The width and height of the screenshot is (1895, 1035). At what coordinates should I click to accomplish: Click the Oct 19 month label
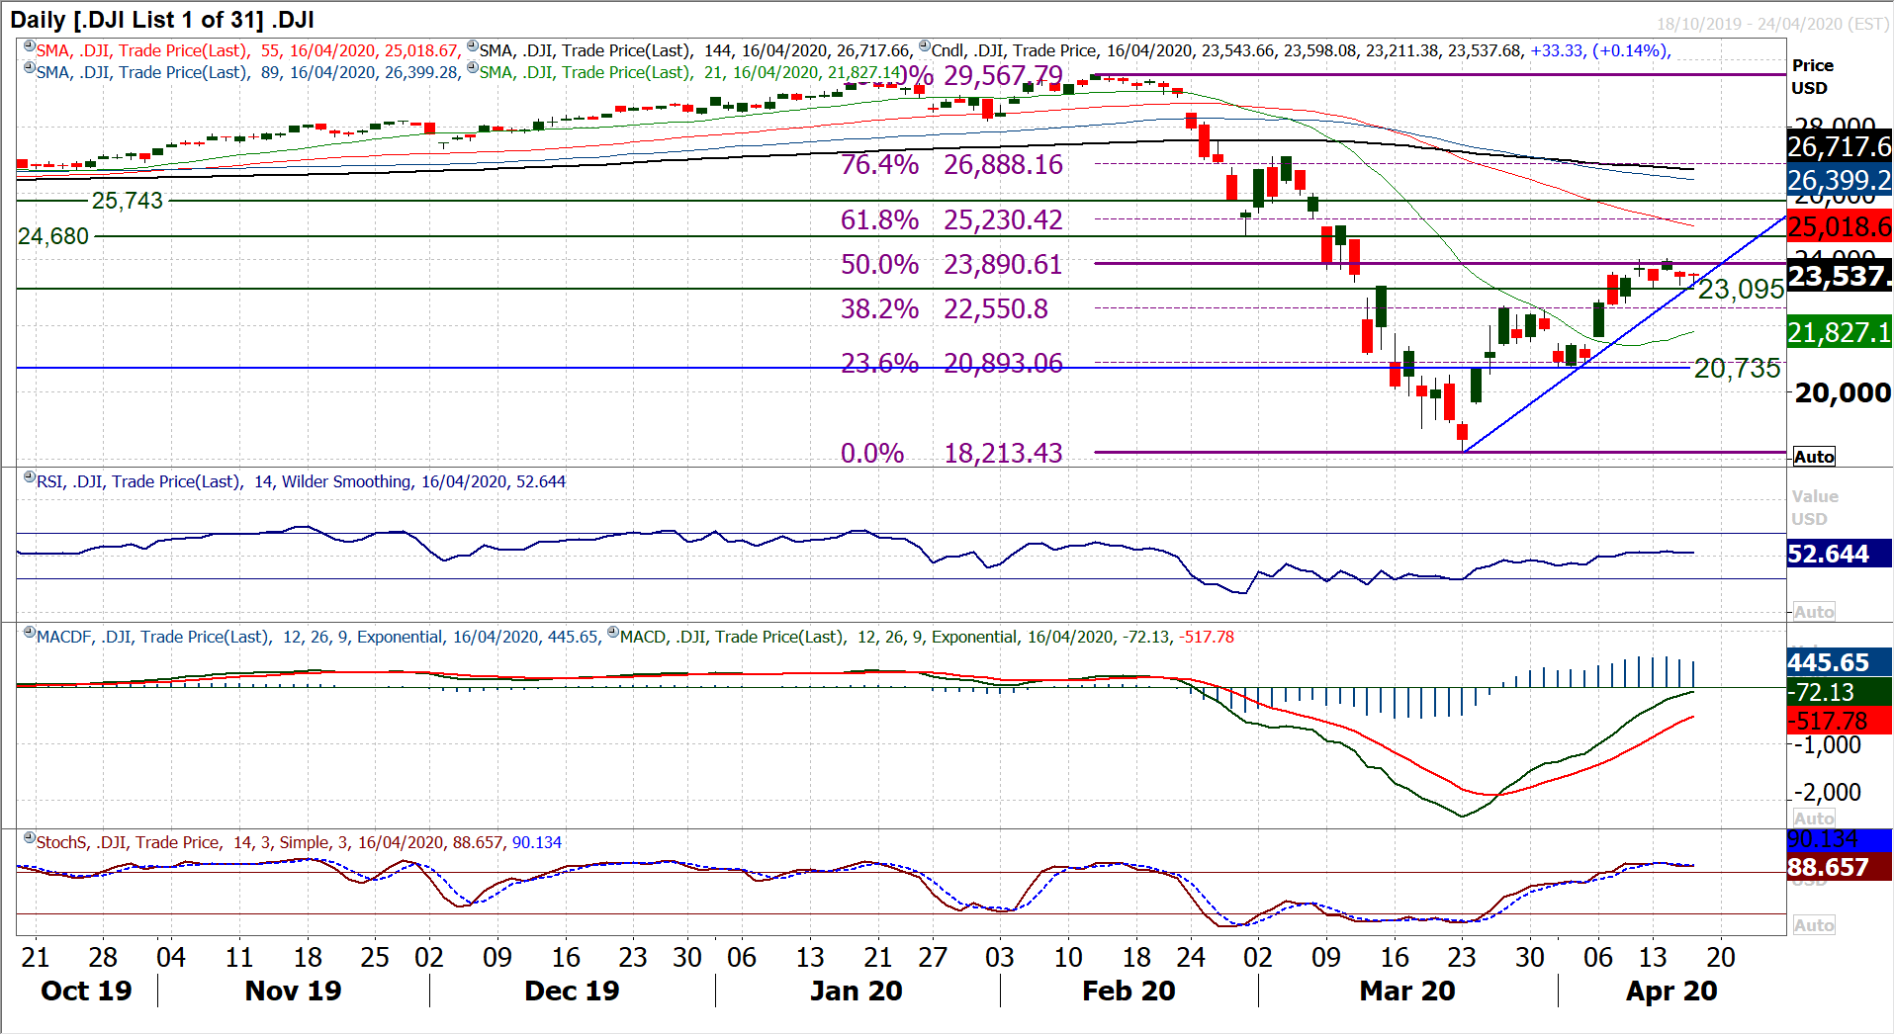tap(86, 991)
